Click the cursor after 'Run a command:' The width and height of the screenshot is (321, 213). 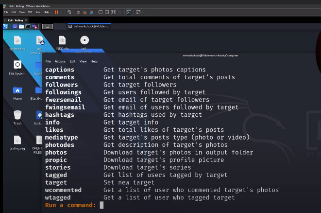101,205
